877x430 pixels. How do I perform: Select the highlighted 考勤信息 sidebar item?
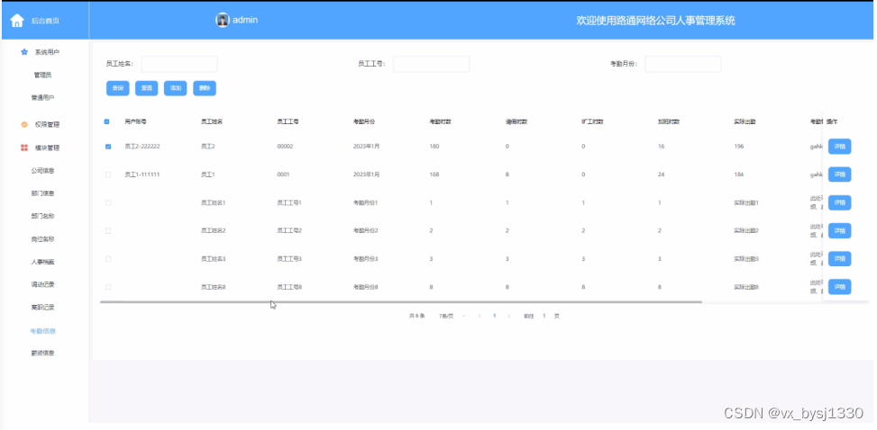click(43, 331)
